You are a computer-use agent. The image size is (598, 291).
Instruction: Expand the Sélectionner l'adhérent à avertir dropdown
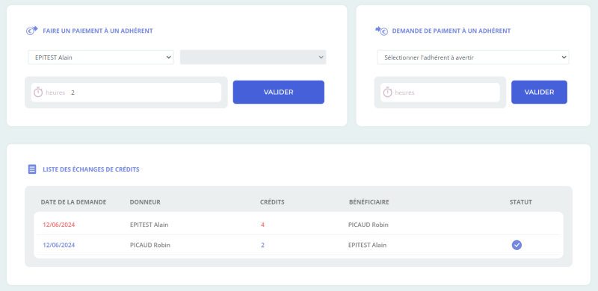(x=473, y=57)
